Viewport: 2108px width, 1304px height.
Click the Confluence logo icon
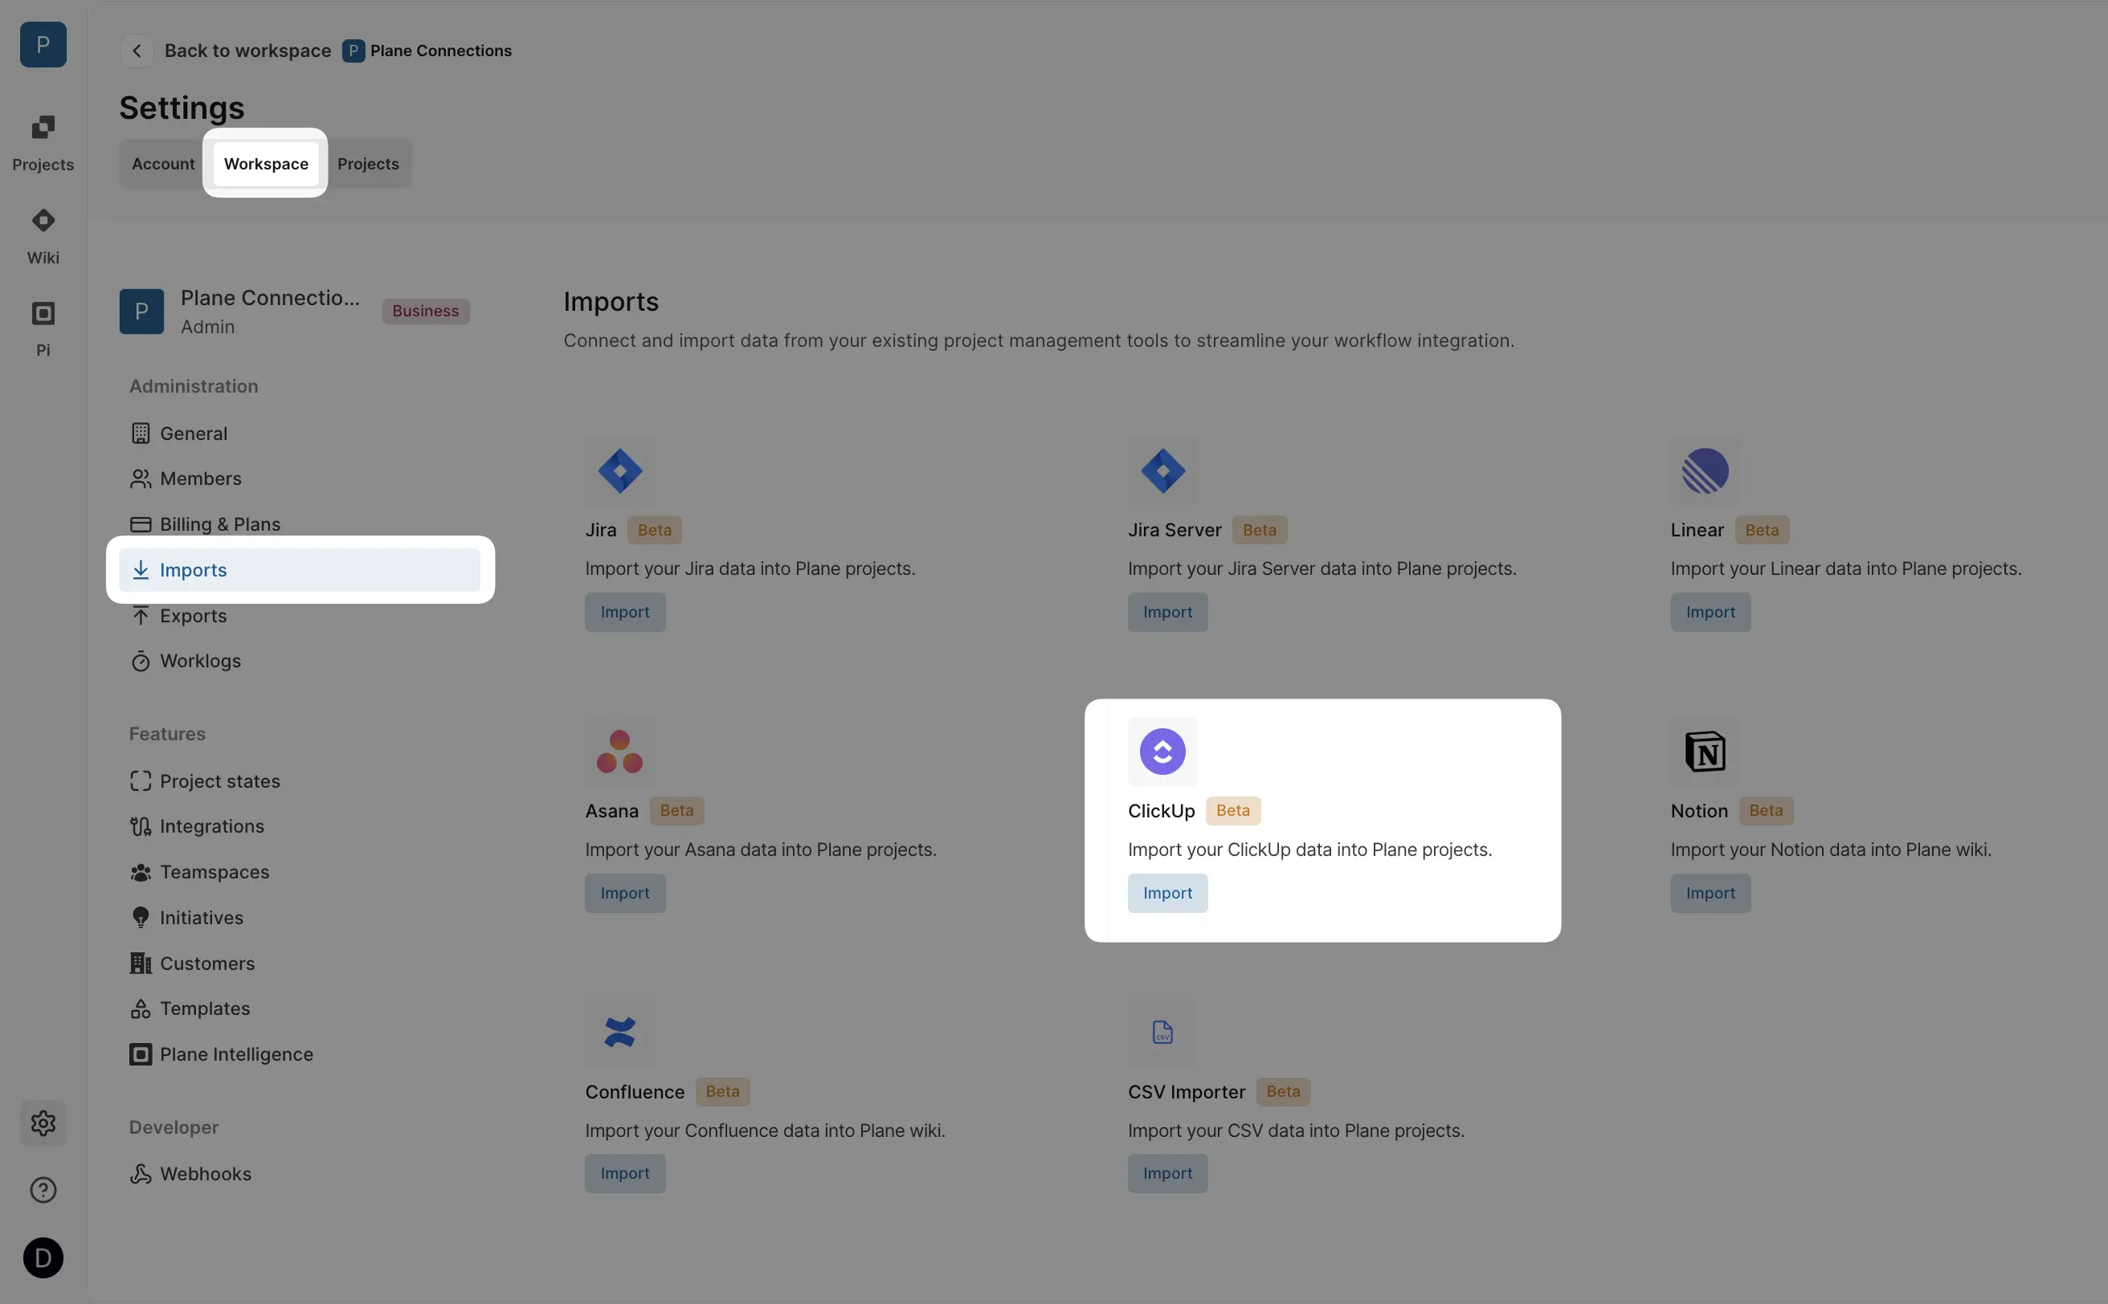pos(619,1033)
